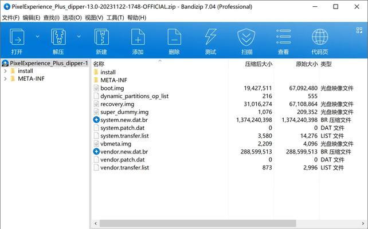The height and width of the screenshot is (229, 368).
Task: Click the horizontal scrollbar thumb
Action: click(198, 223)
